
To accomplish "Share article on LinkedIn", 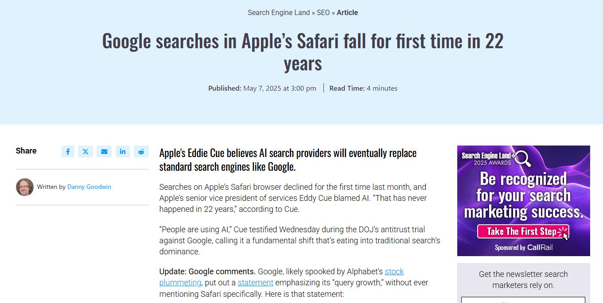I will coord(123,152).
